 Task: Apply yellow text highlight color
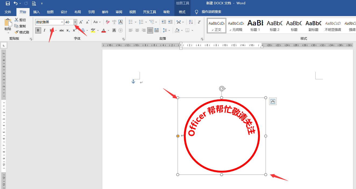point(93,30)
